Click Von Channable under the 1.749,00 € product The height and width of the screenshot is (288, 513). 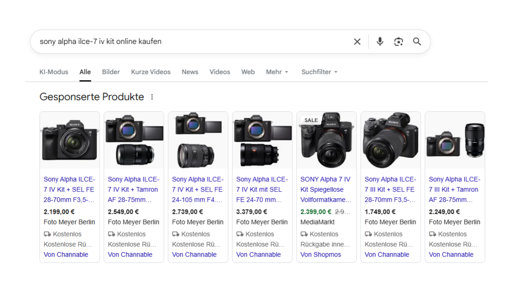tap(387, 254)
